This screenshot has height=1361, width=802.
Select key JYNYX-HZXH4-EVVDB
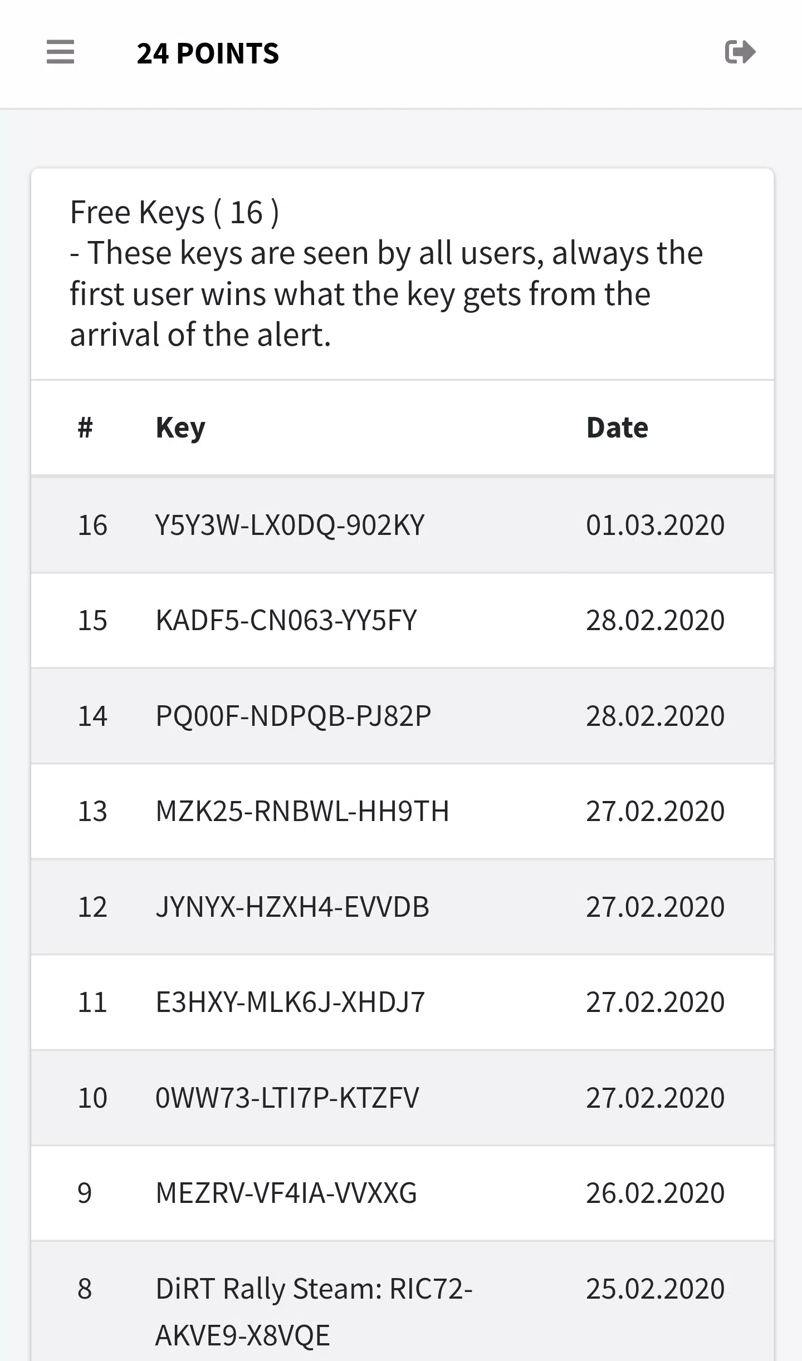click(292, 907)
